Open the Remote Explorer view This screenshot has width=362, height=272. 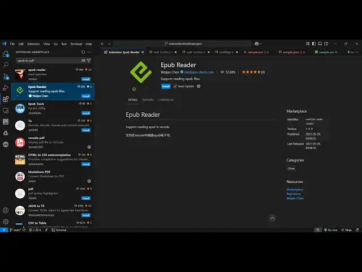coord(6,110)
